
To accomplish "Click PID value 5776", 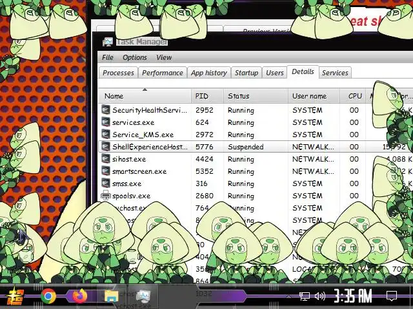I will (205, 147).
